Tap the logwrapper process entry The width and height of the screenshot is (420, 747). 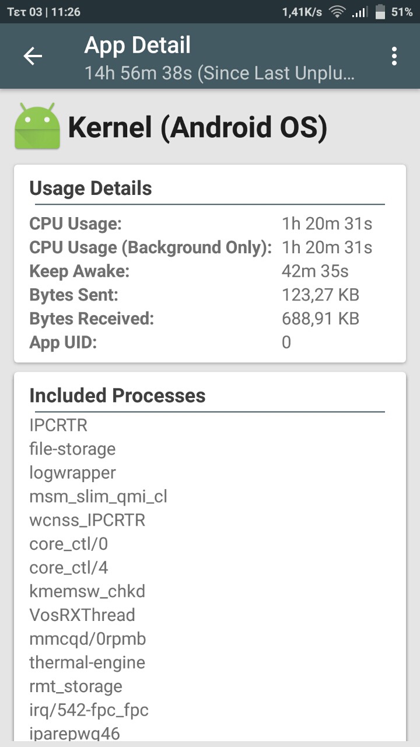[72, 473]
